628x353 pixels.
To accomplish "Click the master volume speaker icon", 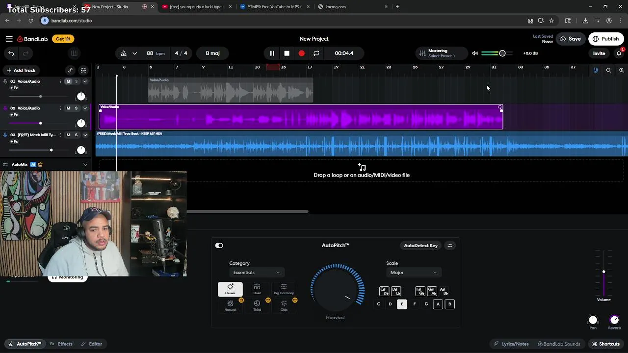I will click(x=475, y=53).
